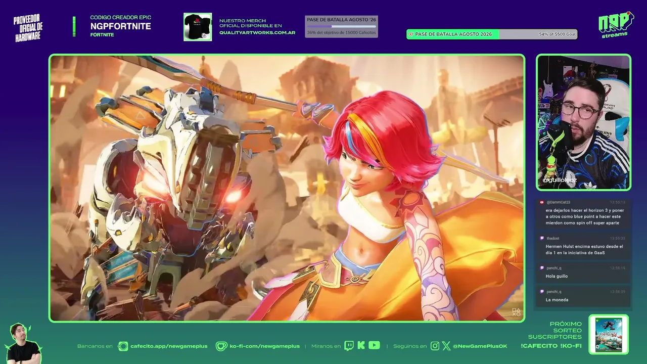Click the merch t-shirt thumbnail
647x364 pixels.
pos(198,27)
